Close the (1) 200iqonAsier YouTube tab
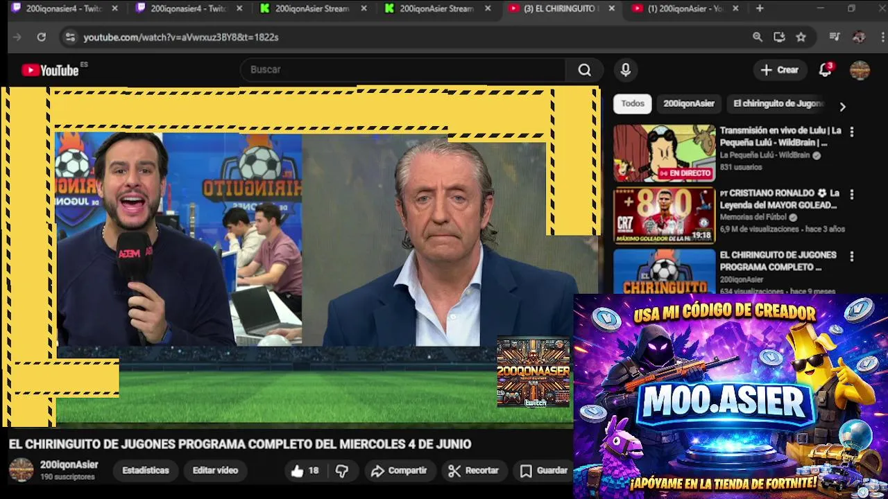Screen dimensions: 888x499 point(735,8)
